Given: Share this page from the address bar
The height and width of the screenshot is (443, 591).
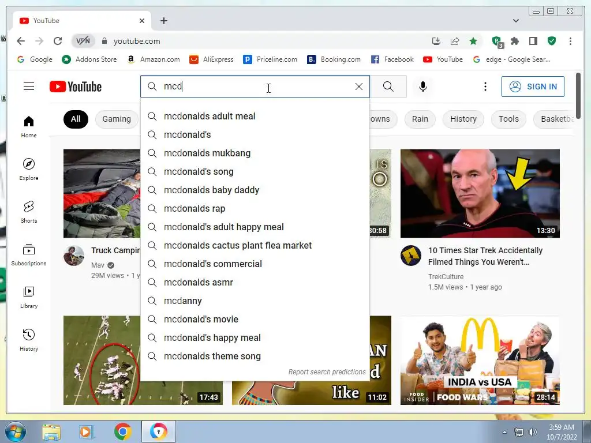Looking at the screenshot, I should click(455, 41).
